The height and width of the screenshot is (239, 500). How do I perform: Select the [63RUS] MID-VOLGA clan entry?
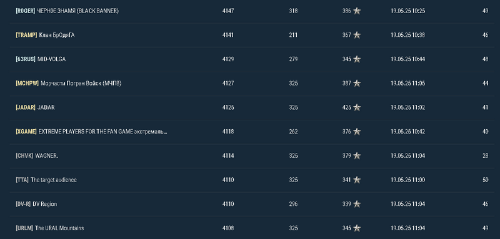[41, 59]
